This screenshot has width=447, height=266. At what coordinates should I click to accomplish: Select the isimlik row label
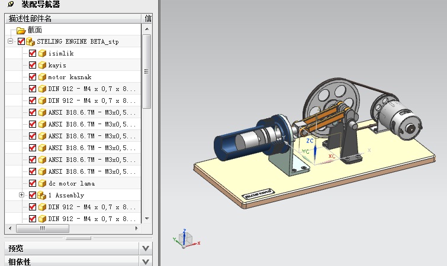click(61, 53)
